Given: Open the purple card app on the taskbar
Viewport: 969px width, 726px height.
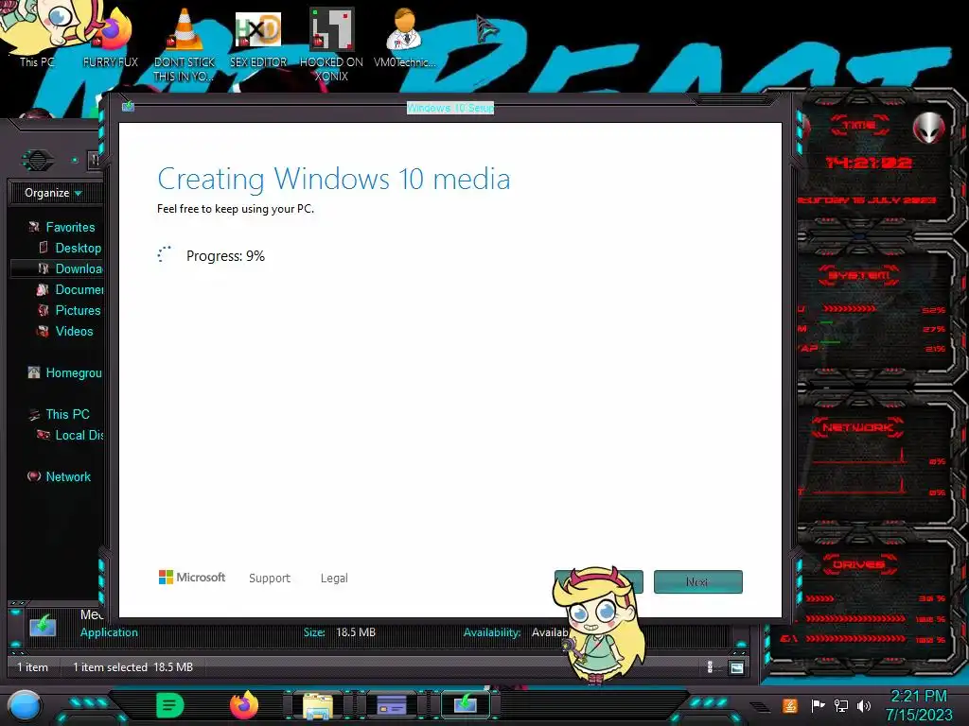Looking at the screenshot, I should pos(392,704).
